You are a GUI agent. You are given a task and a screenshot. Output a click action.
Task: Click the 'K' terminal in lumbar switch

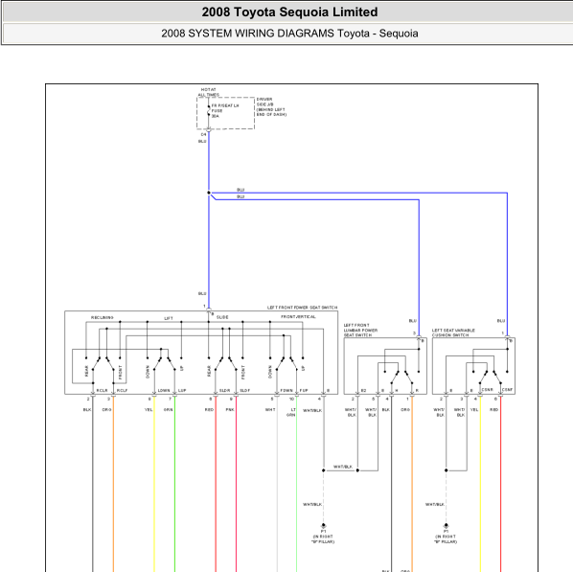tap(417, 390)
